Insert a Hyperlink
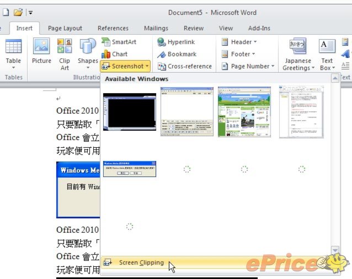Image resolution: width=352 pixels, height=279 pixels. (176, 42)
